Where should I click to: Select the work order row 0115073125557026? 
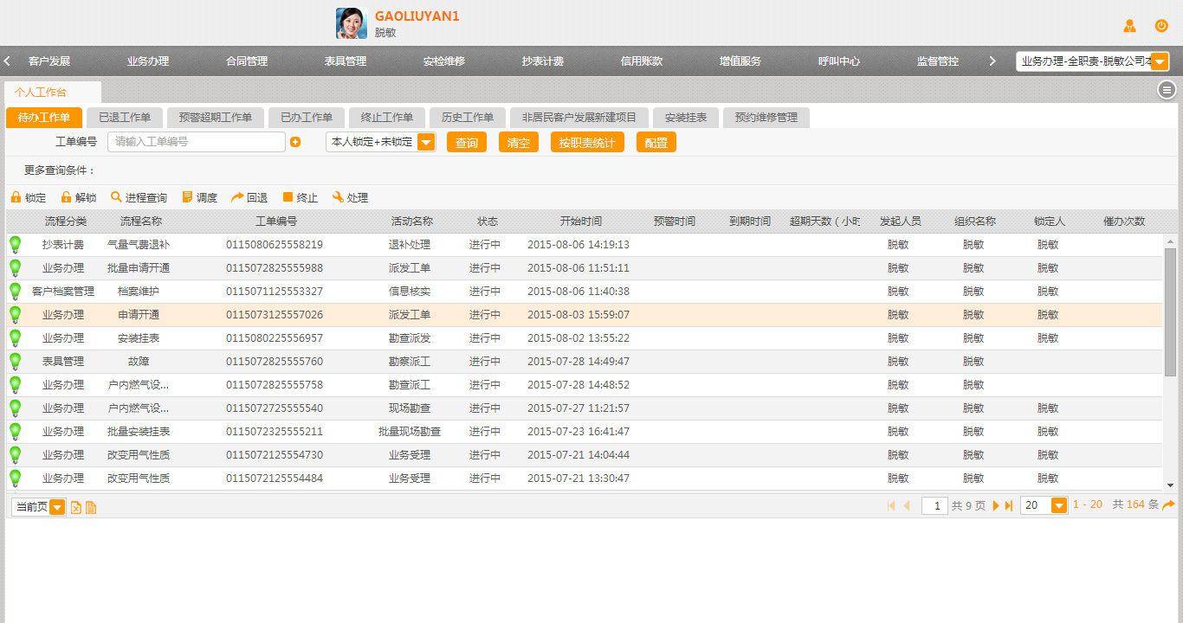pyautogui.click(x=275, y=315)
